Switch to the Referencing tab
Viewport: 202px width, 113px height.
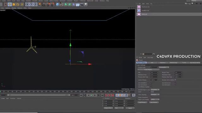coord(174,63)
